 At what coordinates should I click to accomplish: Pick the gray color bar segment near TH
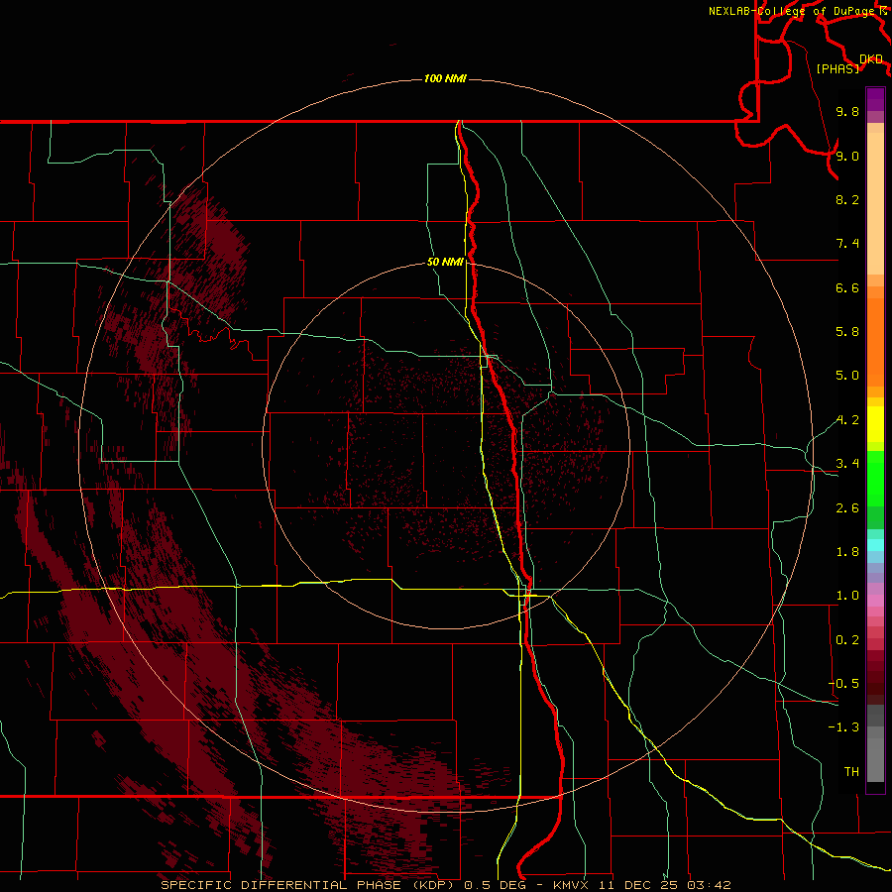[x=875, y=759]
